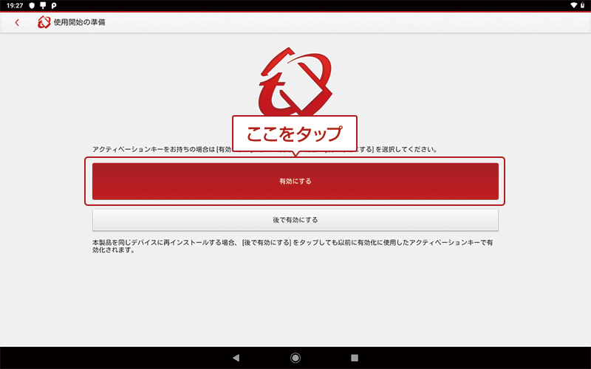The width and height of the screenshot is (591, 369).
Task: Tap the instruction text starting アクティベーションキーをお持ちの場合
Action: coord(264,150)
